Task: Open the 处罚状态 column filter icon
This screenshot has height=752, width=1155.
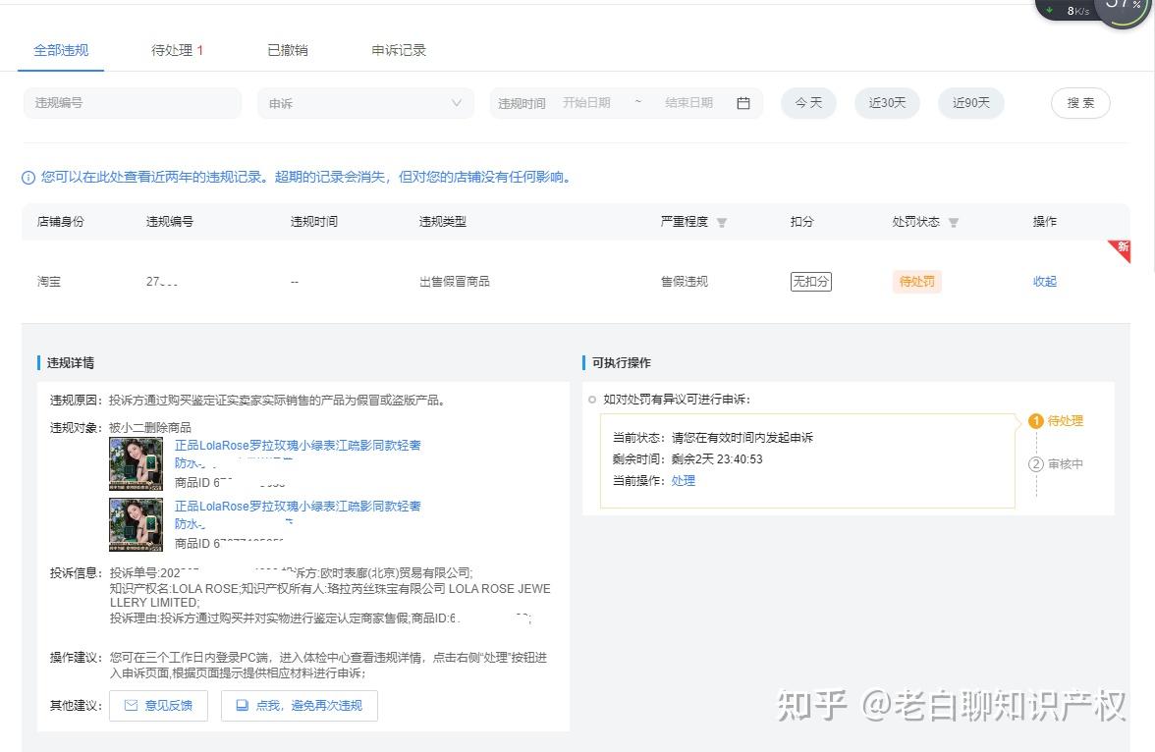Action: tap(953, 223)
